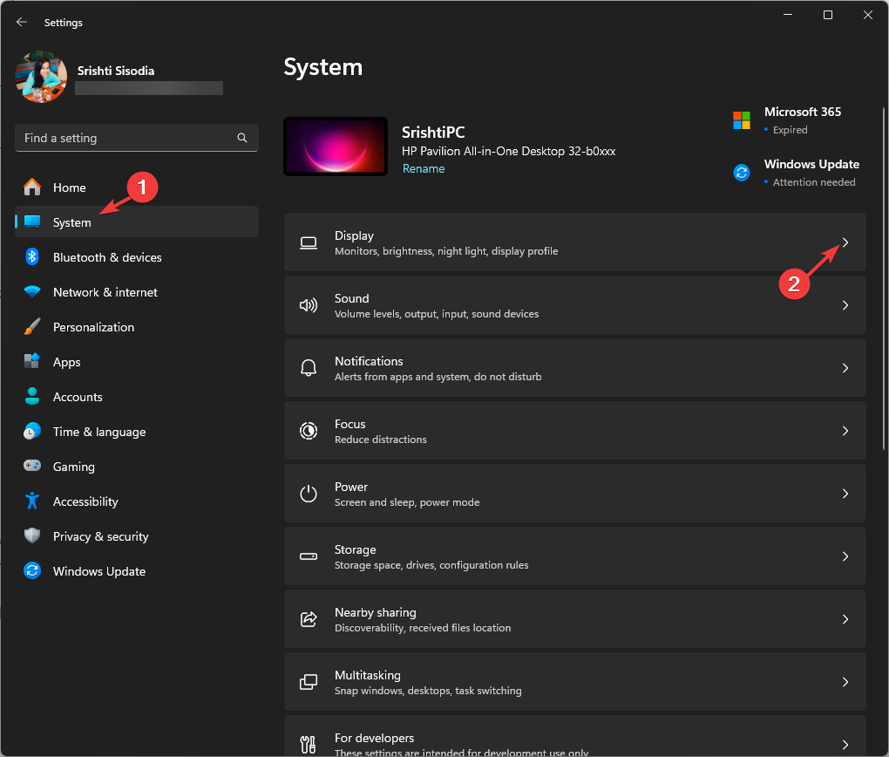The height and width of the screenshot is (757, 889).
Task: Click the Power button icon
Action: [309, 493]
